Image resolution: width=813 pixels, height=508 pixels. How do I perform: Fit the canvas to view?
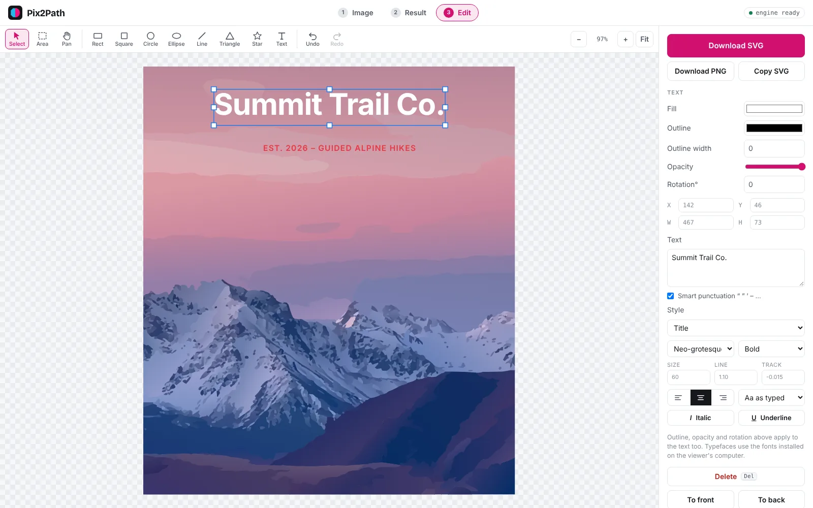click(644, 39)
